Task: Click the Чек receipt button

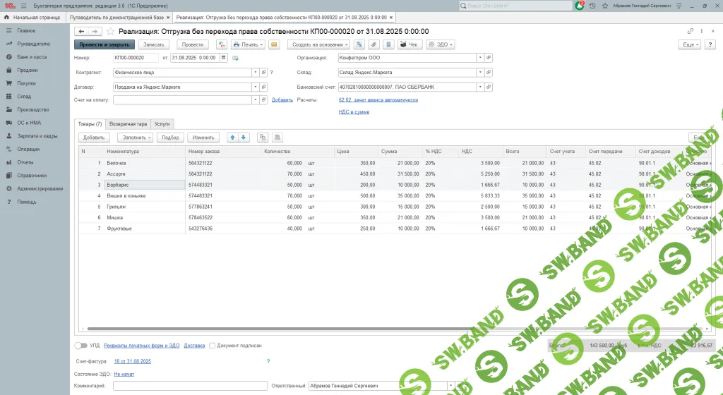Action: point(410,44)
